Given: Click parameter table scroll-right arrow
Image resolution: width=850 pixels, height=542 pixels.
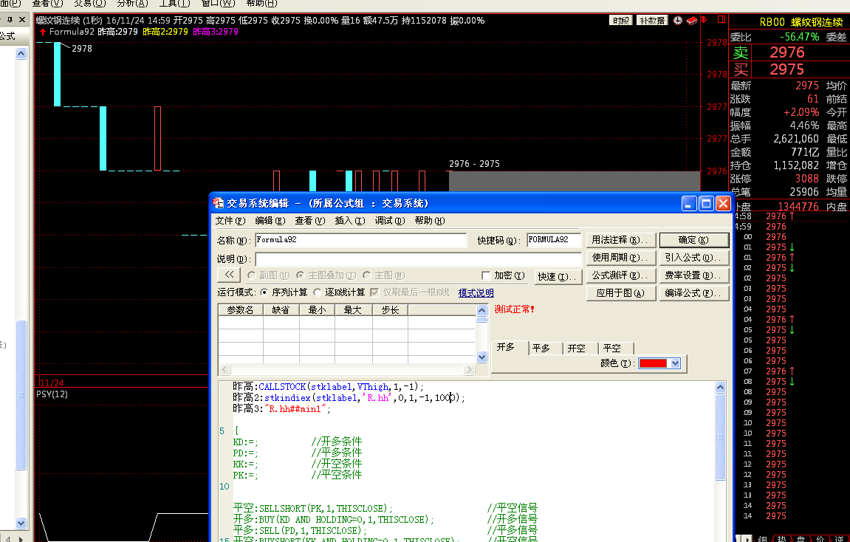Looking at the screenshot, I should coord(470,370).
